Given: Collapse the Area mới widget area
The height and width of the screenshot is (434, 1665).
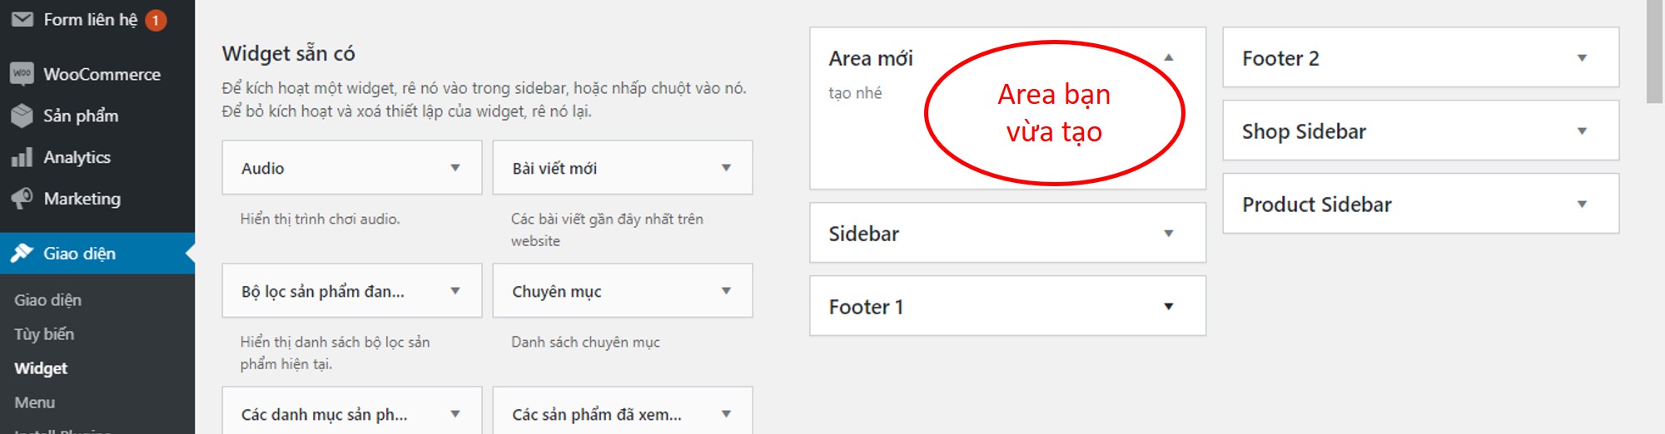Looking at the screenshot, I should [x=1168, y=57].
